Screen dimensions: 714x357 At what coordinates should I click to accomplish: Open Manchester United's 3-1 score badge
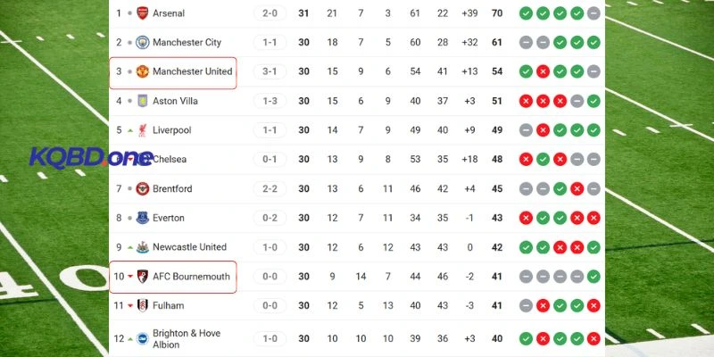coord(270,71)
